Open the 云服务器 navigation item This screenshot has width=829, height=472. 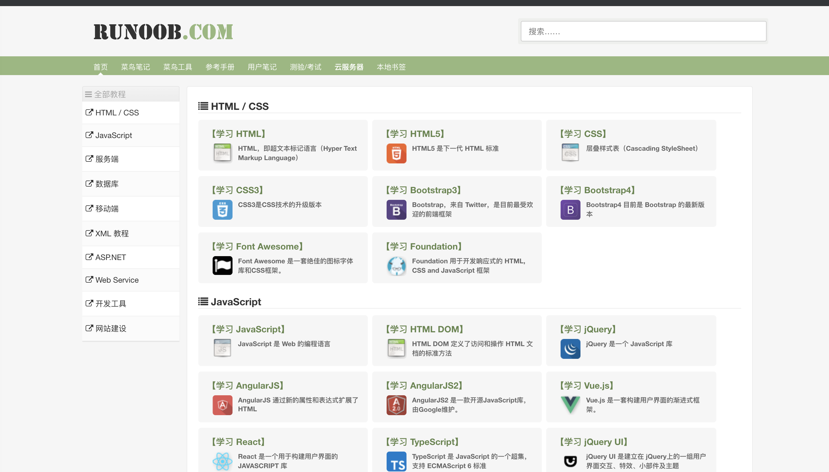point(349,67)
